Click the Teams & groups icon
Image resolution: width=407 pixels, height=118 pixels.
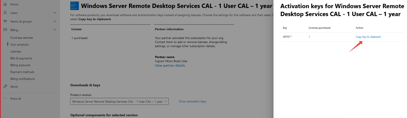(5, 21)
